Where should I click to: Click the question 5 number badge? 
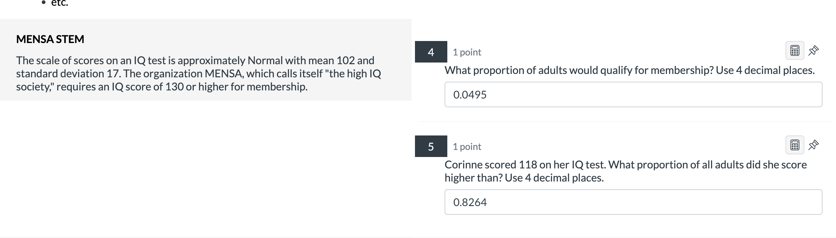tap(430, 147)
